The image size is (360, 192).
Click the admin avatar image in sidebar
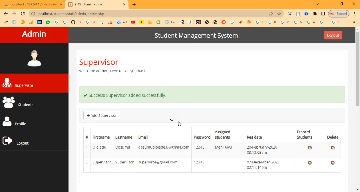[34, 58]
